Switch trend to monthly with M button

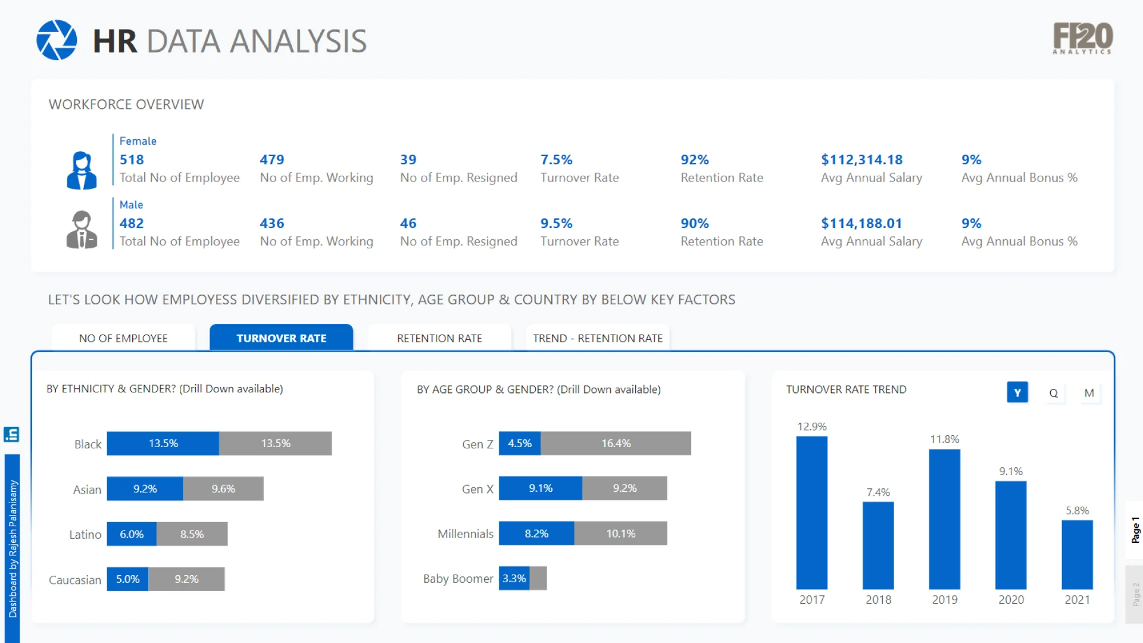1089,393
